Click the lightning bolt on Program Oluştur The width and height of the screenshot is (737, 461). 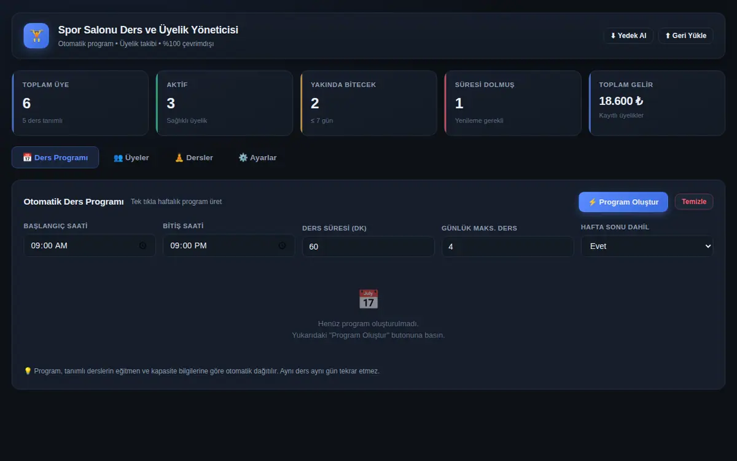pos(593,202)
